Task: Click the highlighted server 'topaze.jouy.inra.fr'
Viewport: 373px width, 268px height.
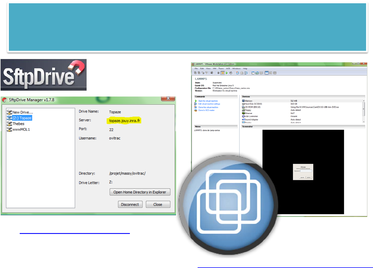Action: tap(125, 121)
